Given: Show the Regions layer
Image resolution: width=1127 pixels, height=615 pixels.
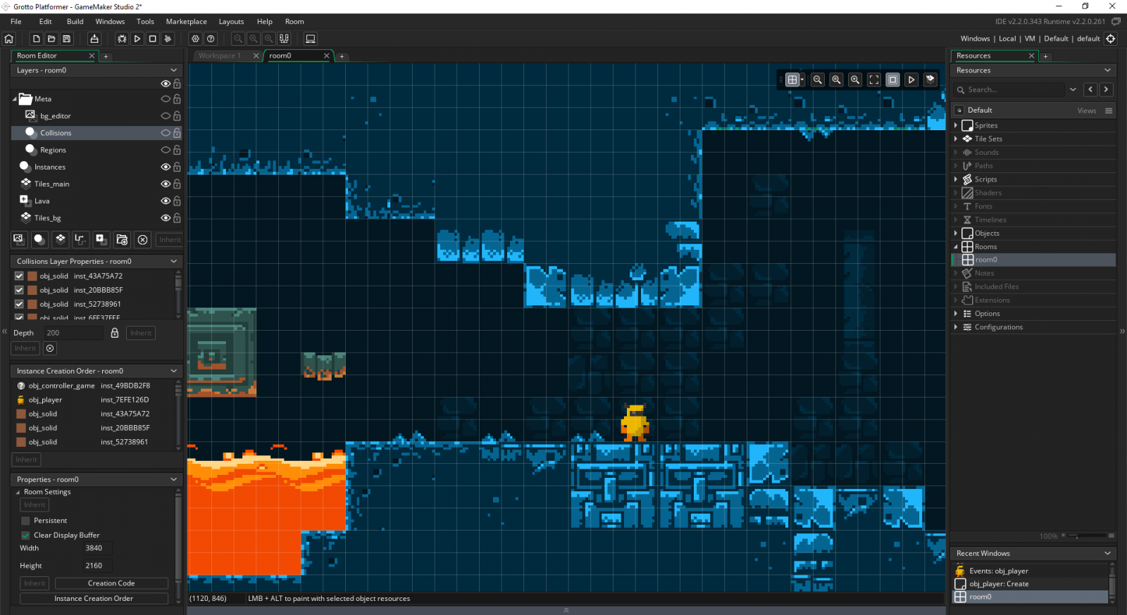Looking at the screenshot, I should pos(166,150).
